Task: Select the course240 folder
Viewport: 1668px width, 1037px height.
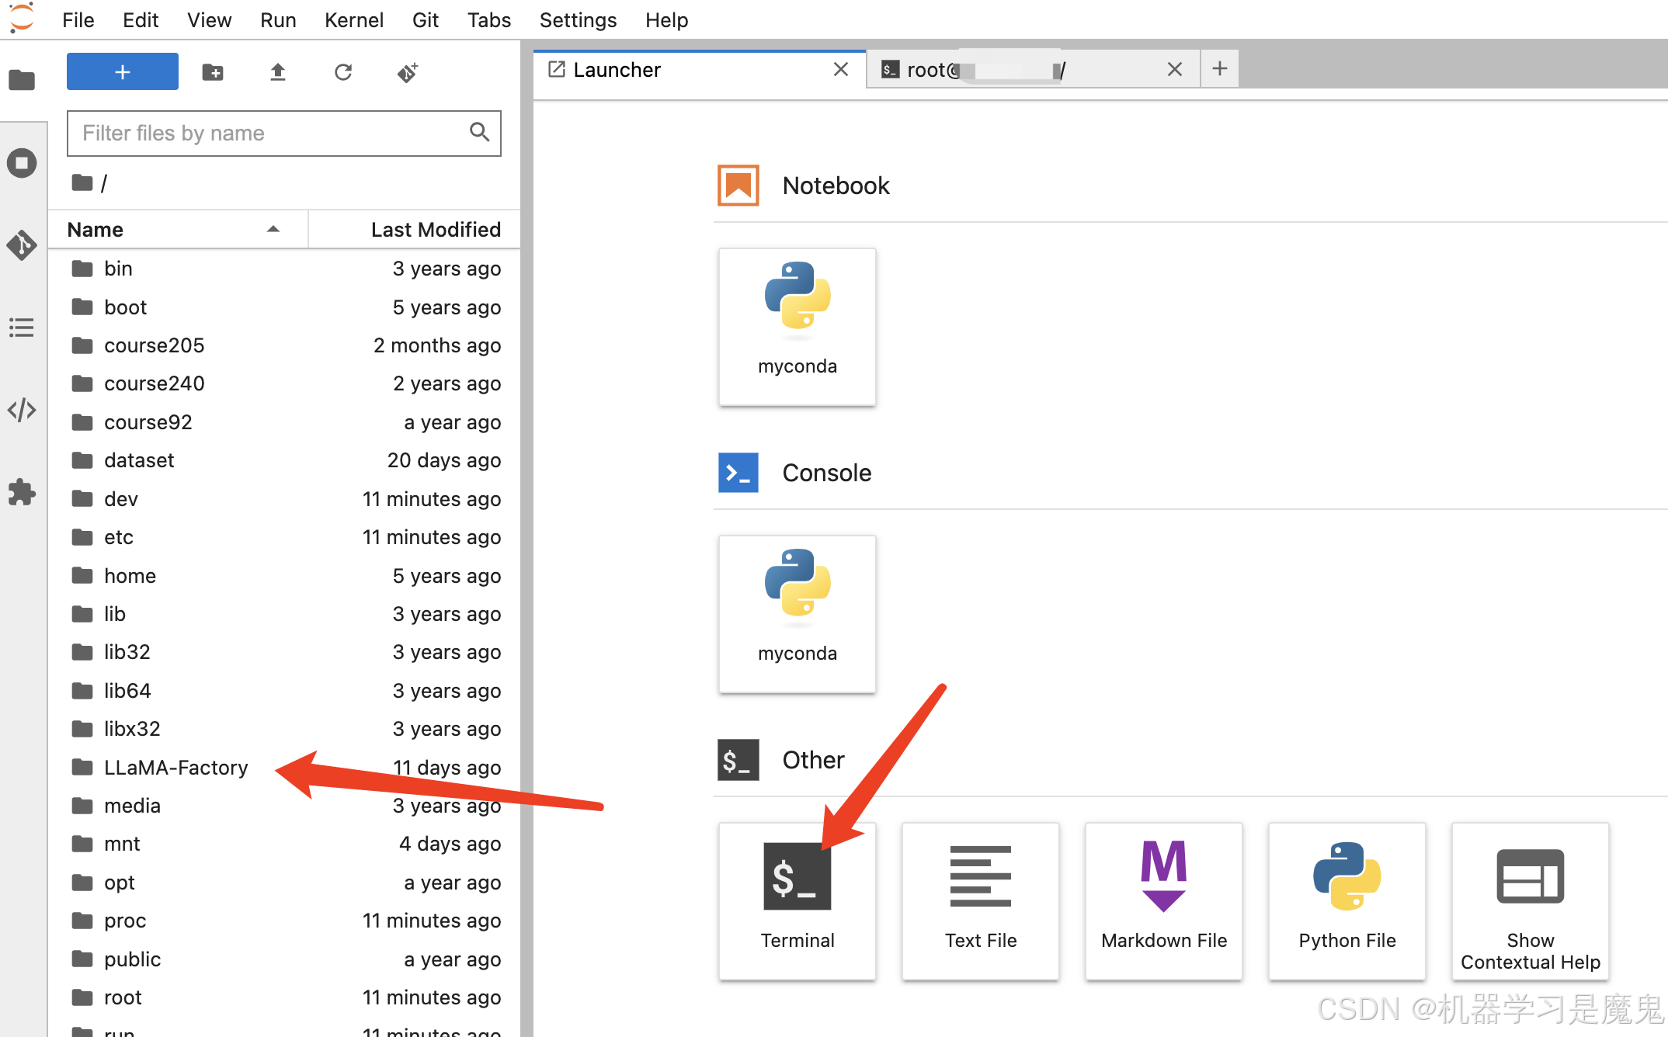Action: 284,383
